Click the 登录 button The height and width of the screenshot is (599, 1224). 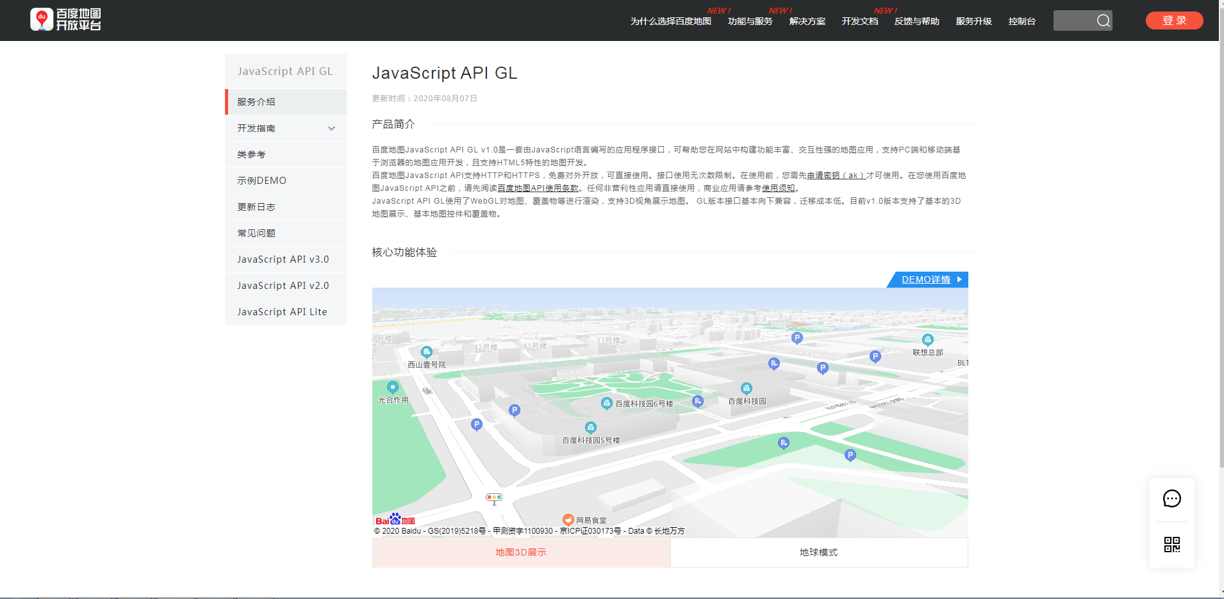[x=1174, y=20]
